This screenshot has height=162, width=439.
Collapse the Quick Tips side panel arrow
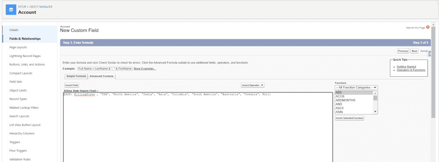click(430, 53)
